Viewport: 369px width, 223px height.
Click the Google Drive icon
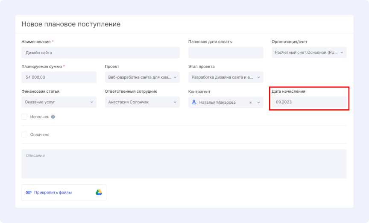point(99,192)
